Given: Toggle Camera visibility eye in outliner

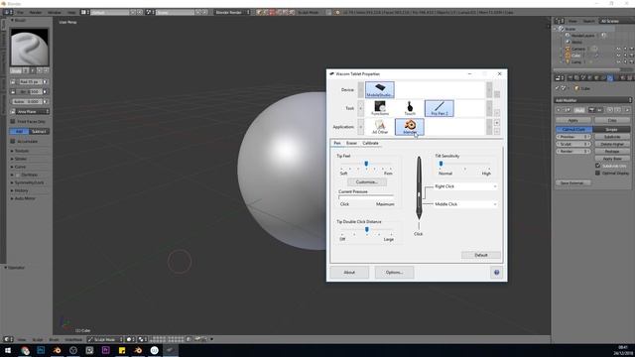Looking at the screenshot, I should (x=618, y=49).
